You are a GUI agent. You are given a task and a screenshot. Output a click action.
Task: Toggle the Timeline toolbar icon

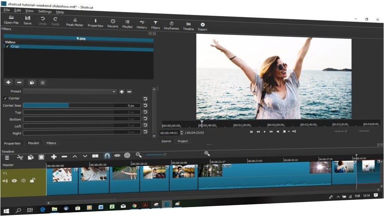coord(188,26)
